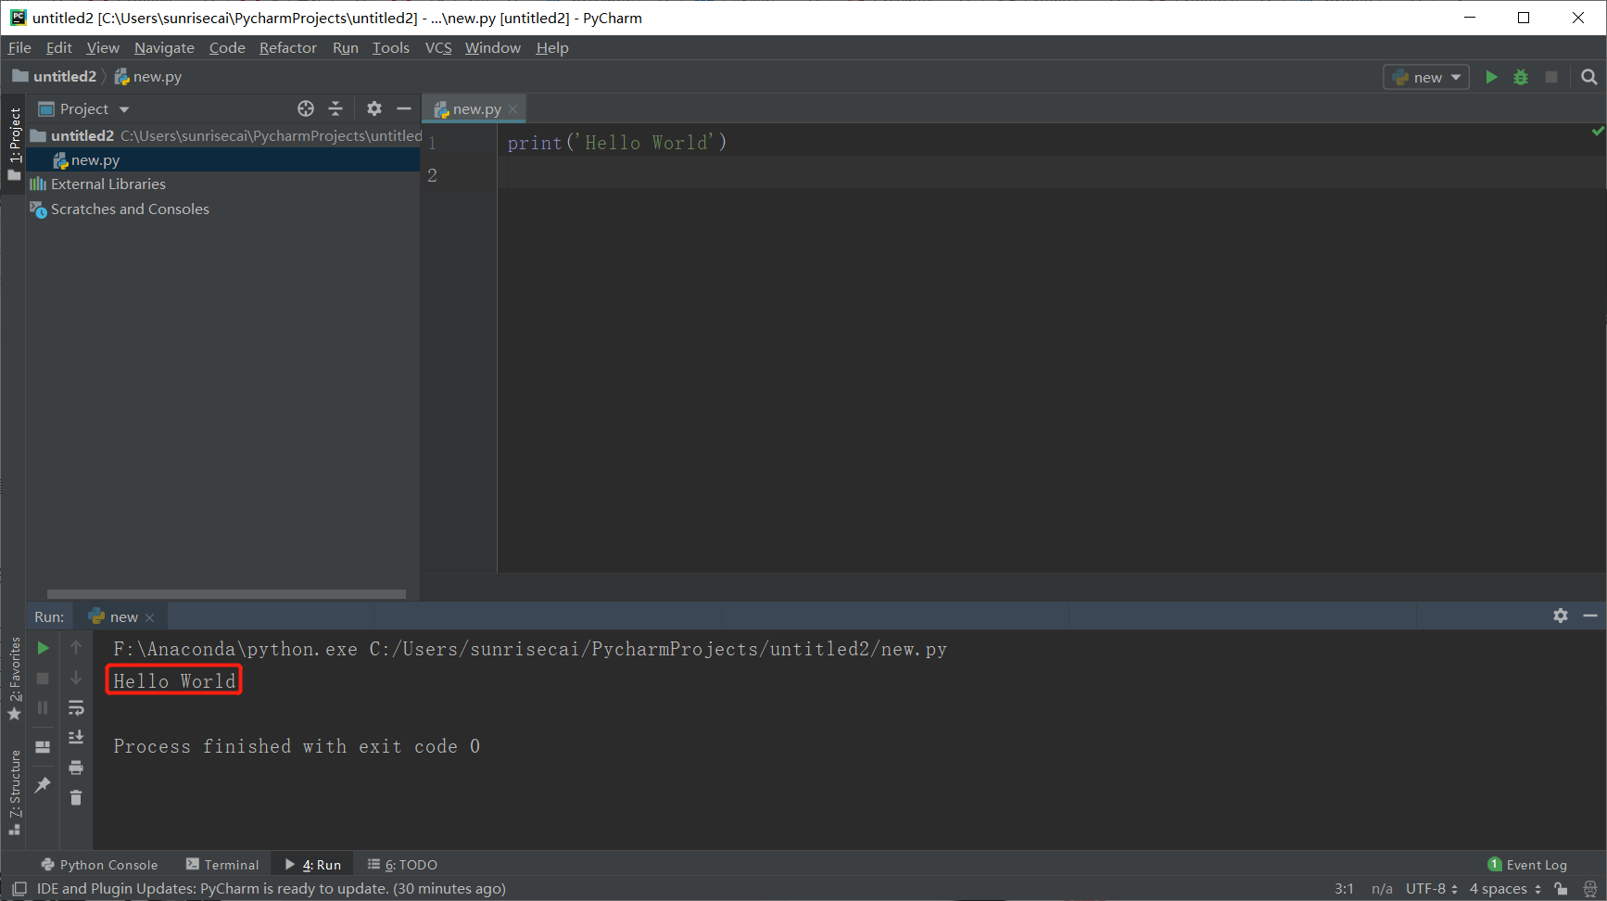1607x901 pixels.
Task: Open the VCS menu
Action: (x=438, y=48)
